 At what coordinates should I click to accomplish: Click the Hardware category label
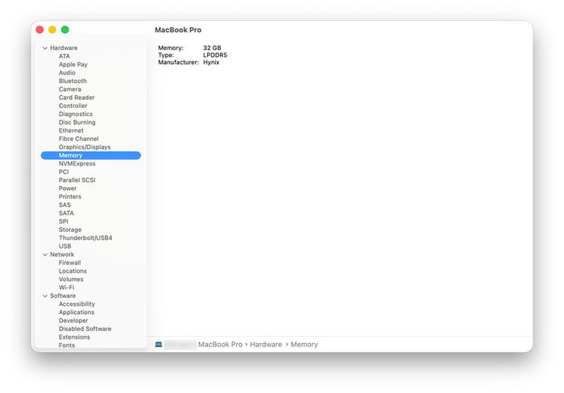[x=64, y=48]
